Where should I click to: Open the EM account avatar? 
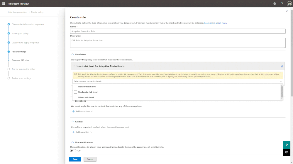pos(289,4)
